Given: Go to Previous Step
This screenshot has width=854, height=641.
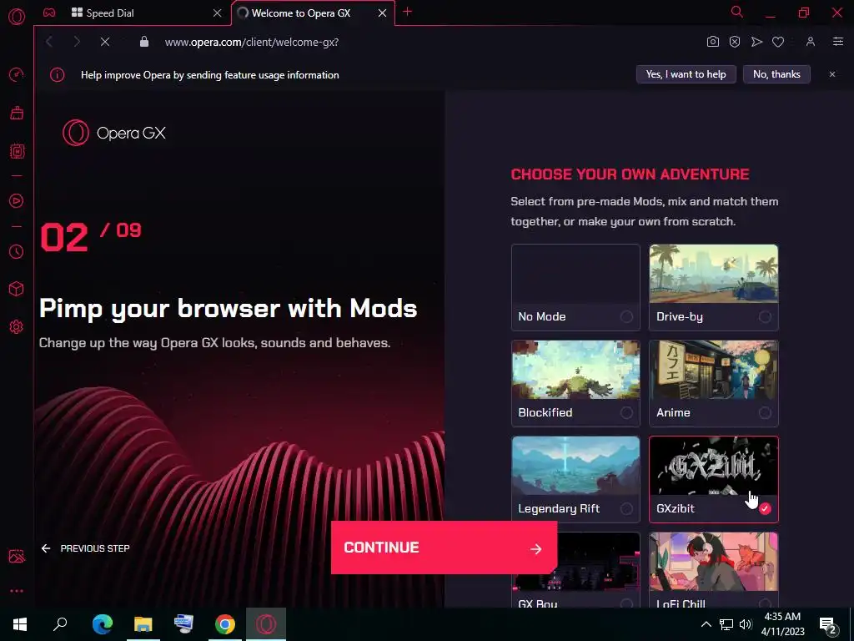Looking at the screenshot, I should click(x=86, y=548).
